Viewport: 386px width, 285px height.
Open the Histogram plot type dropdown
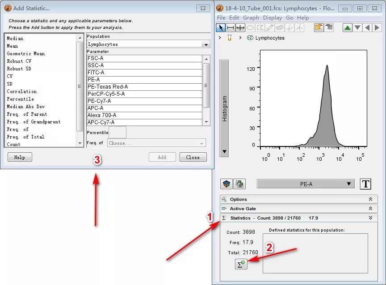[x=224, y=108]
